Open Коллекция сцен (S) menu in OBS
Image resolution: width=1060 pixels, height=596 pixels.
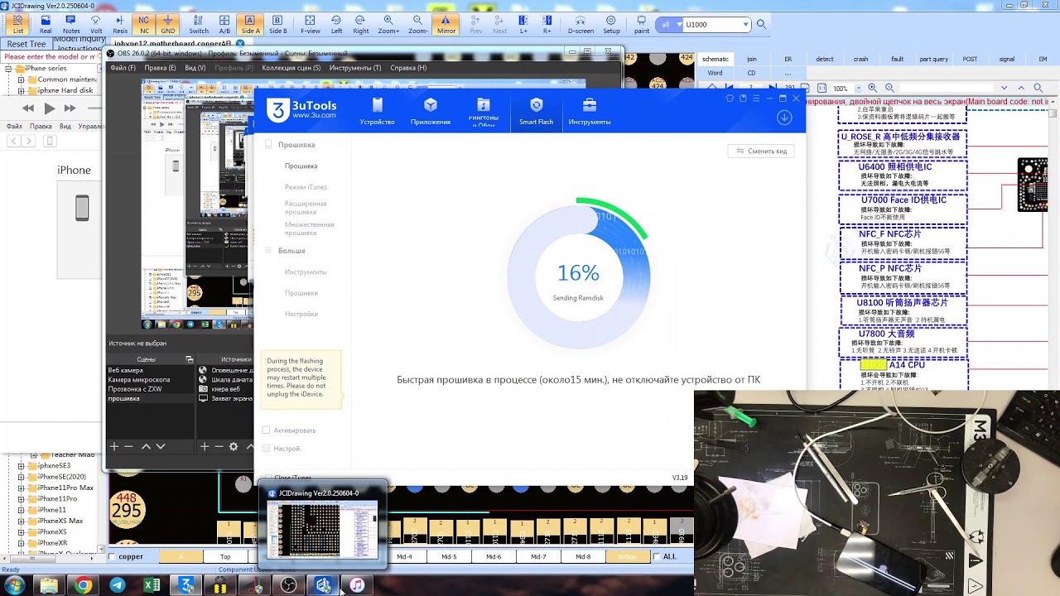tap(291, 68)
